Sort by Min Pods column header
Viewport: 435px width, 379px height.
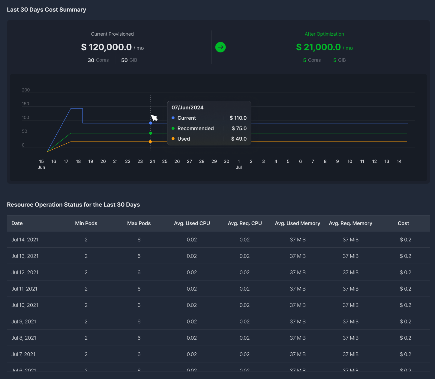coord(86,223)
